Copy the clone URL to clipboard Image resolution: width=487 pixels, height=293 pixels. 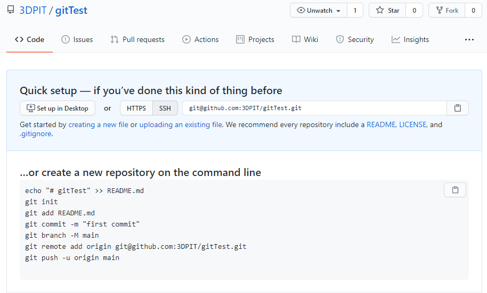point(458,108)
